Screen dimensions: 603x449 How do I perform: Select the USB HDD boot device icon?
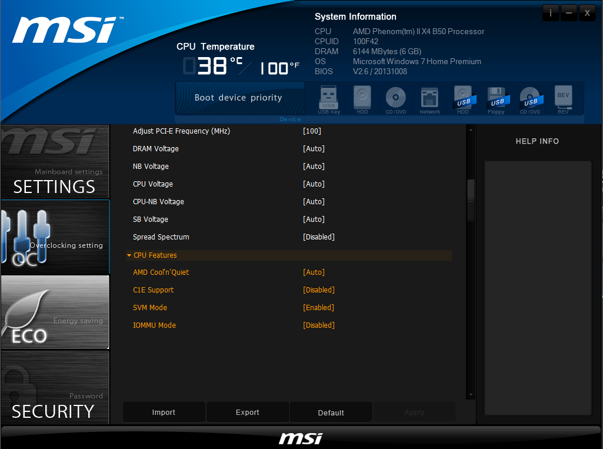463,99
